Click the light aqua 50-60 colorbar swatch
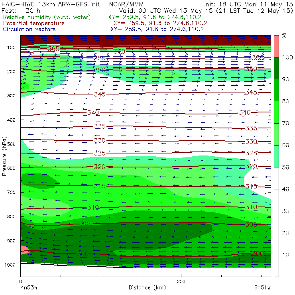The image size is (295, 295). (x=276, y=156)
